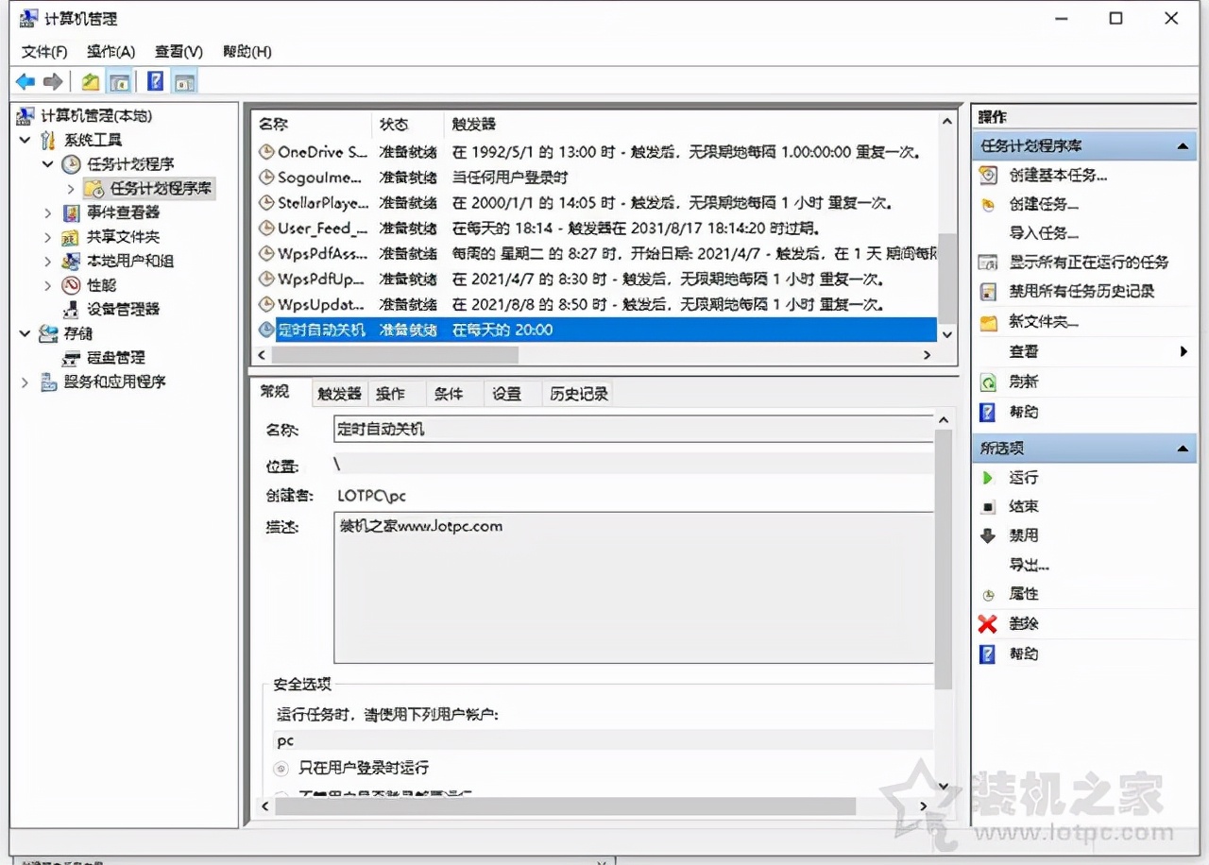Click 显示所有正在运行的任务
This screenshot has height=865, width=1209.
click(1089, 263)
